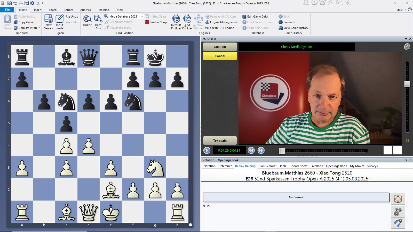Expand the Copy Position dropdown arrow

pyautogui.click(x=39, y=28)
